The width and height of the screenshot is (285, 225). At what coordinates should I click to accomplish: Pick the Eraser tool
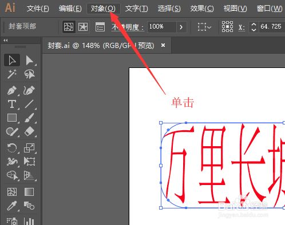[29, 131]
